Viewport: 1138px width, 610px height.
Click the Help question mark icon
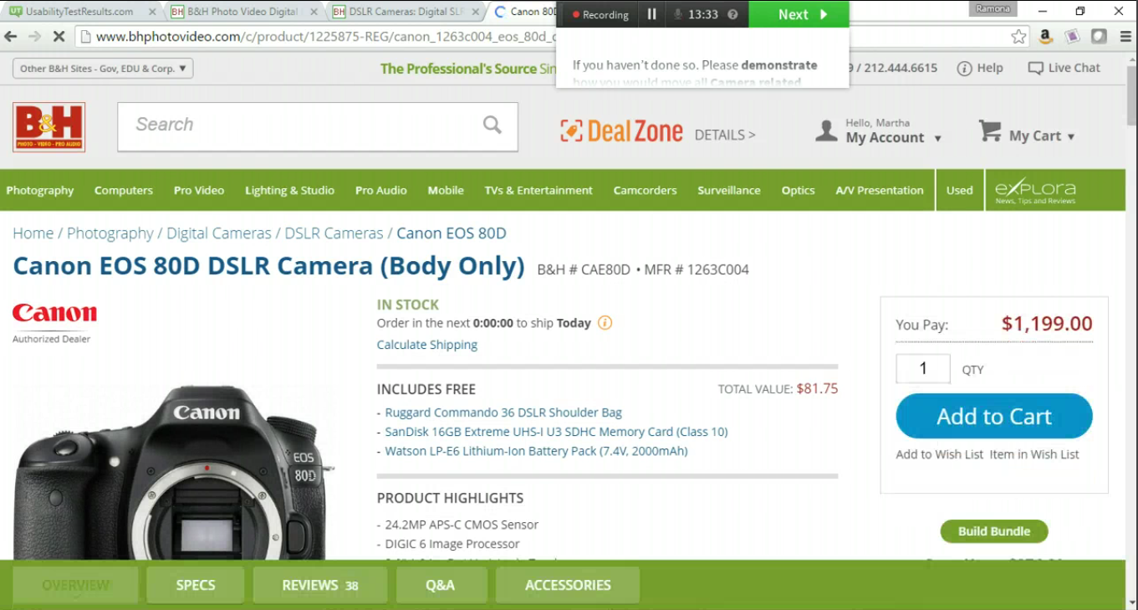point(964,69)
